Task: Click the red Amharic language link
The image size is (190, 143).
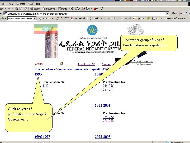Action: [39, 64]
